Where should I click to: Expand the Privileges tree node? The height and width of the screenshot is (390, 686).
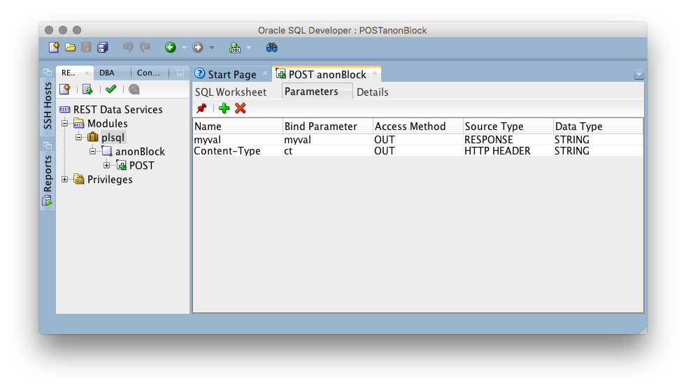pos(65,179)
